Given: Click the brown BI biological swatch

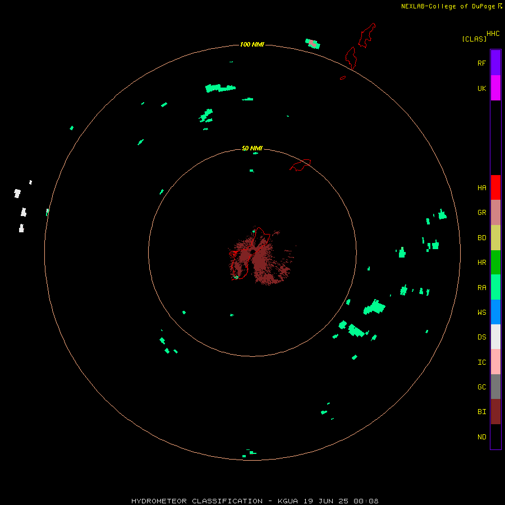Looking at the screenshot, I should pyautogui.click(x=495, y=412).
